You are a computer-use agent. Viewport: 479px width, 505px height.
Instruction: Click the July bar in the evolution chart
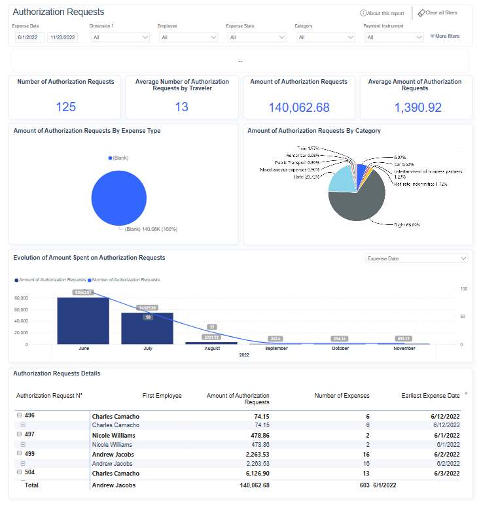point(147,328)
